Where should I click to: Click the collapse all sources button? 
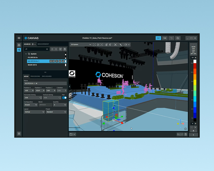[56, 49]
